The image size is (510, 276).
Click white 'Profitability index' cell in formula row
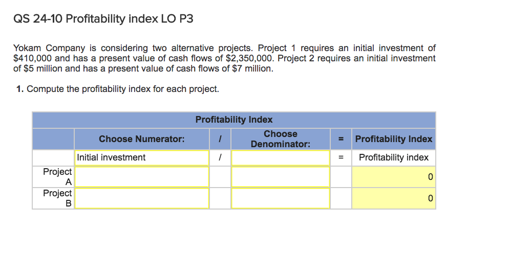tap(393, 157)
